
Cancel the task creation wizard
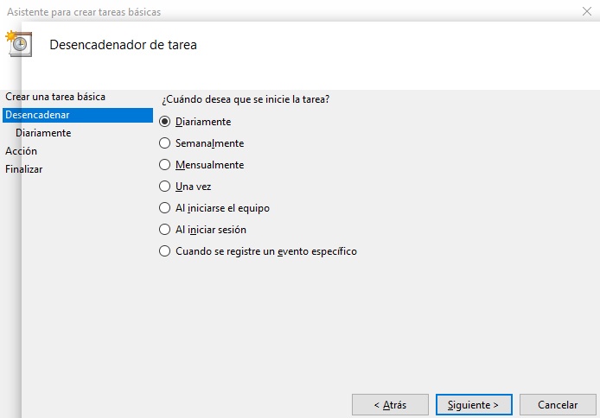point(558,404)
